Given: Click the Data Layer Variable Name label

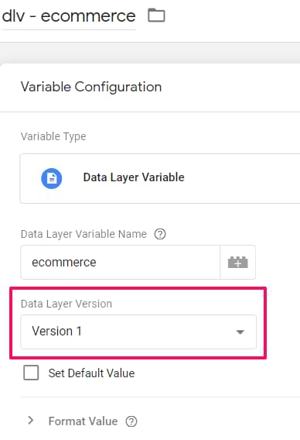Looking at the screenshot, I should pos(84,234).
